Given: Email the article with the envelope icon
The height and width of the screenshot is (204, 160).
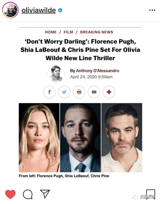Looking at the screenshot, I should [x=94, y=92].
